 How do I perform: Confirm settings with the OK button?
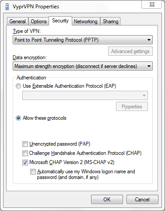[107, 199]
